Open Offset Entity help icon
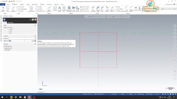This screenshot has width=177, height=99. tap(4, 20)
